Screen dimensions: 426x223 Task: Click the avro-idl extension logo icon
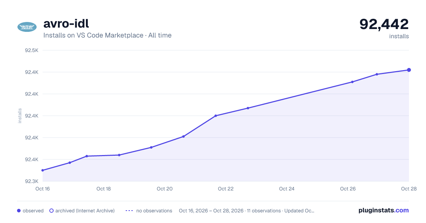point(27,27)
